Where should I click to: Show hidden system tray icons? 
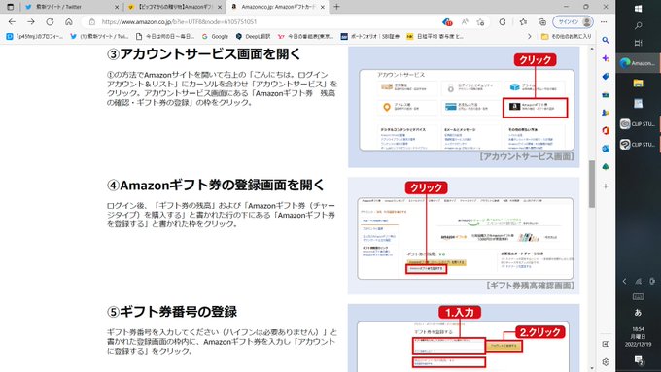coord(624,281)
